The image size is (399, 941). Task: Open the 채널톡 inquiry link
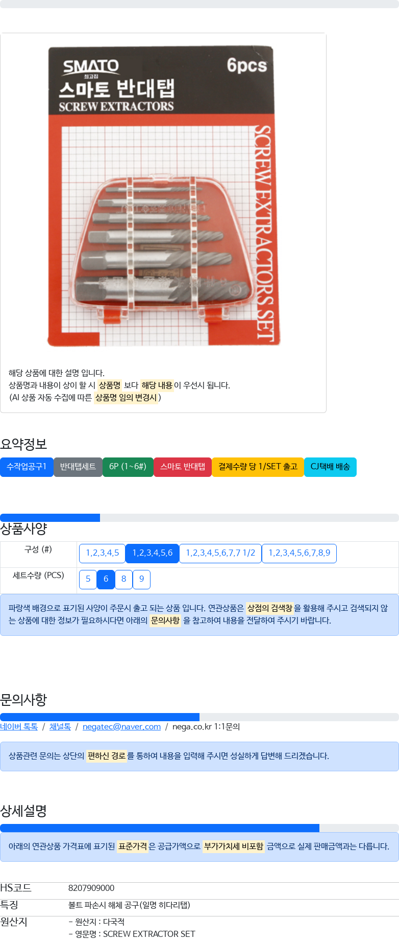click(x=60, y=726)
